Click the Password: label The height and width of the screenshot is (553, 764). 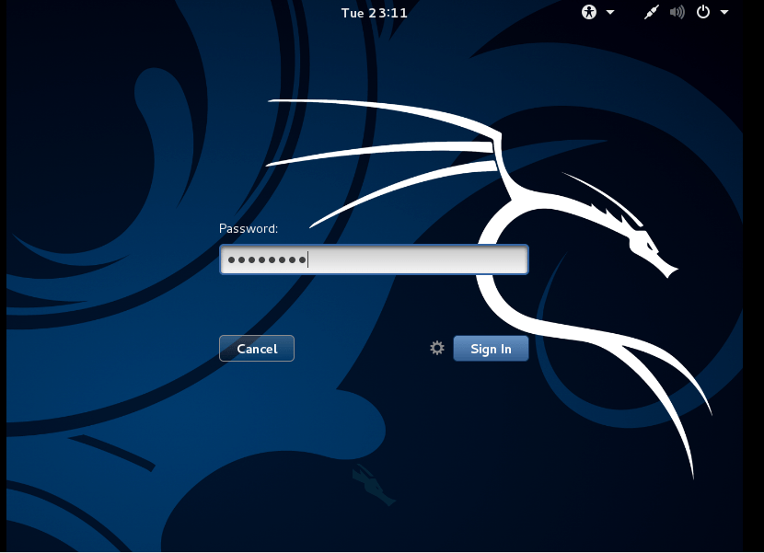click(249, 228)
